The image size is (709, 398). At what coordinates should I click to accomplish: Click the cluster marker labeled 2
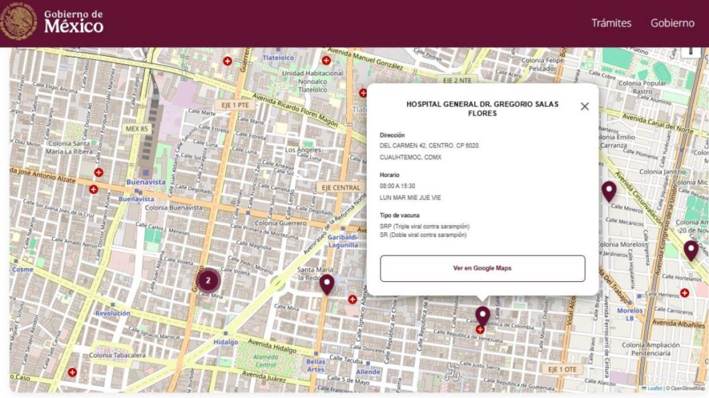point(208,281)
